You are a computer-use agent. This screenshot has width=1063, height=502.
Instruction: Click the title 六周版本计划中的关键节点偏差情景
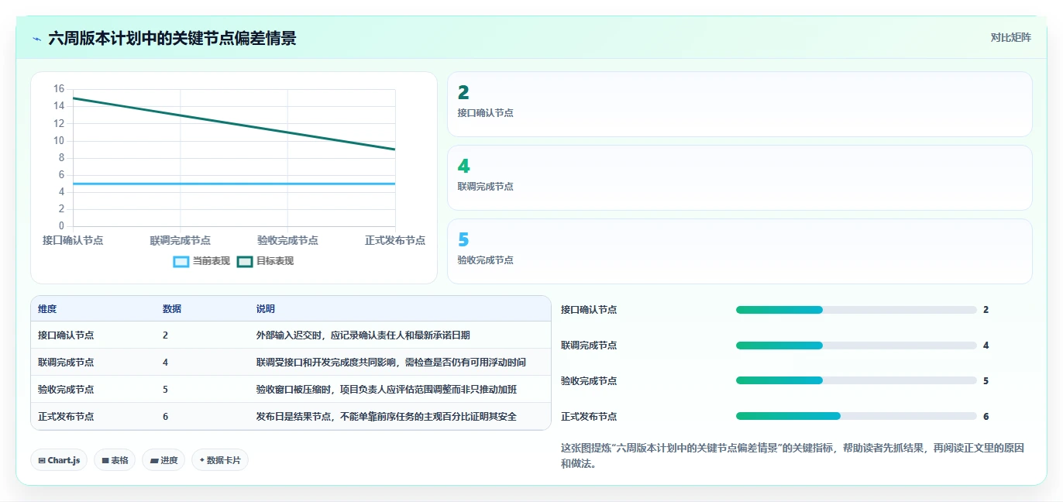tap(172, 39)
